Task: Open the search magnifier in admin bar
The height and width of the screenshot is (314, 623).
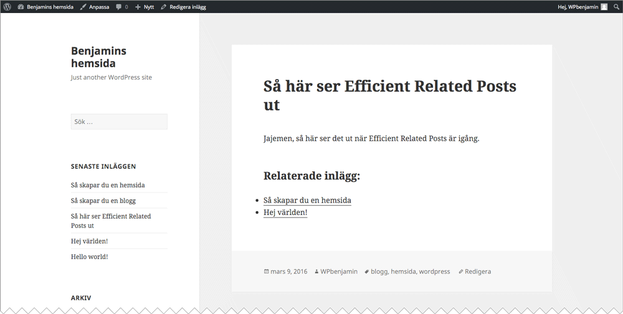Action: click(x=616, y=7)
